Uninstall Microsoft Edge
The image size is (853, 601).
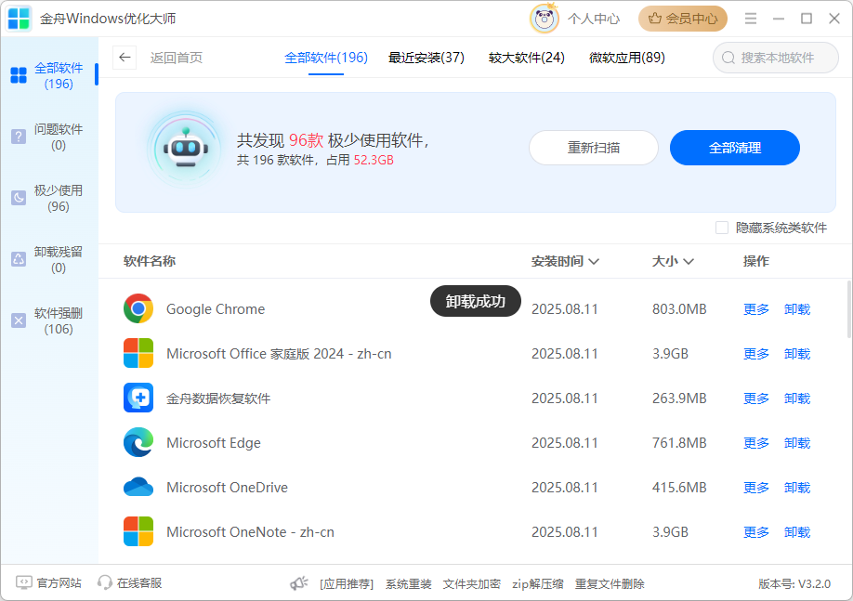coord(797,443)
